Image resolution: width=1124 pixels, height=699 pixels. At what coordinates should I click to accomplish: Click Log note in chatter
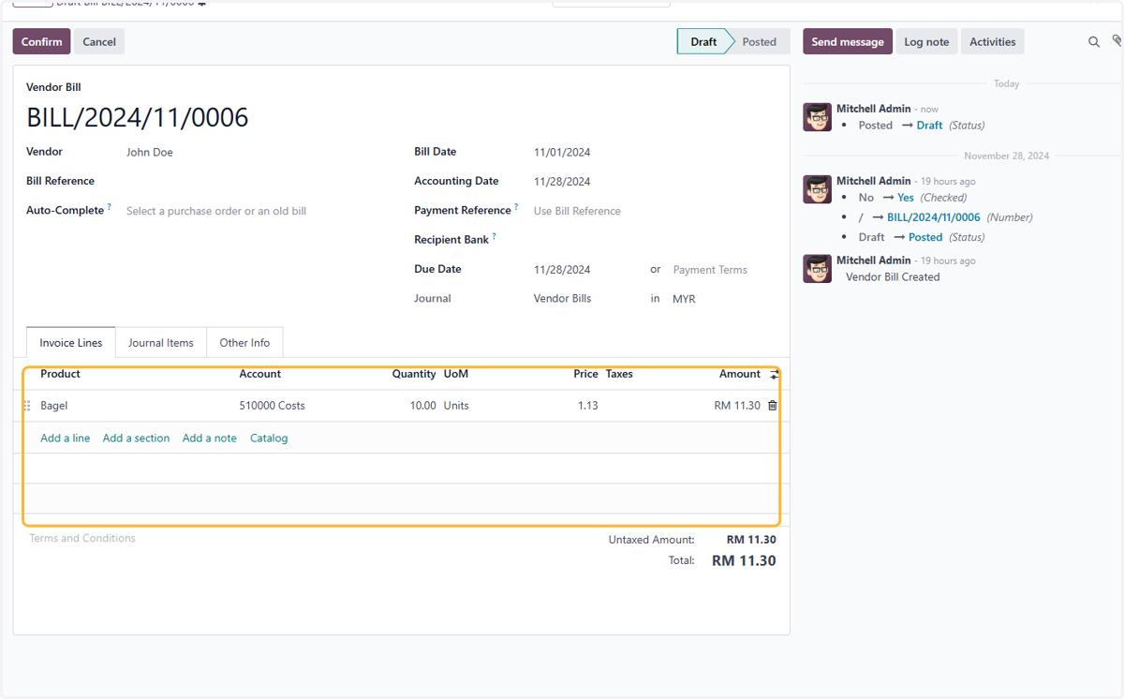click(926, 42)
